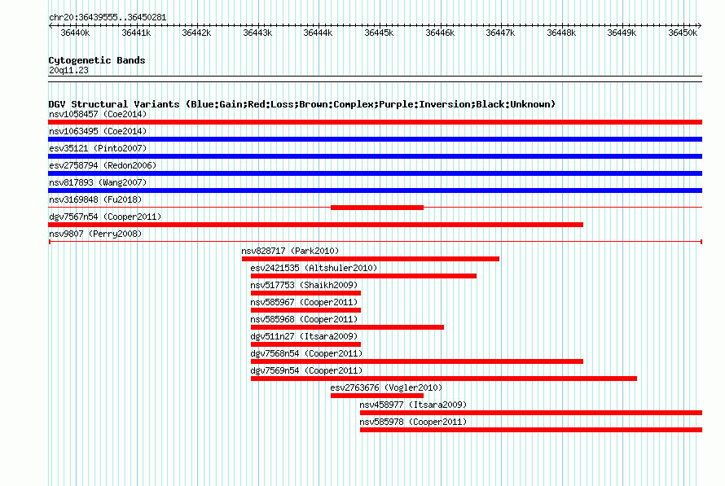Click the esv2421535 (Altshuler2010) label
The width and height of the screenshot is (725, 486).
point(314,268)
